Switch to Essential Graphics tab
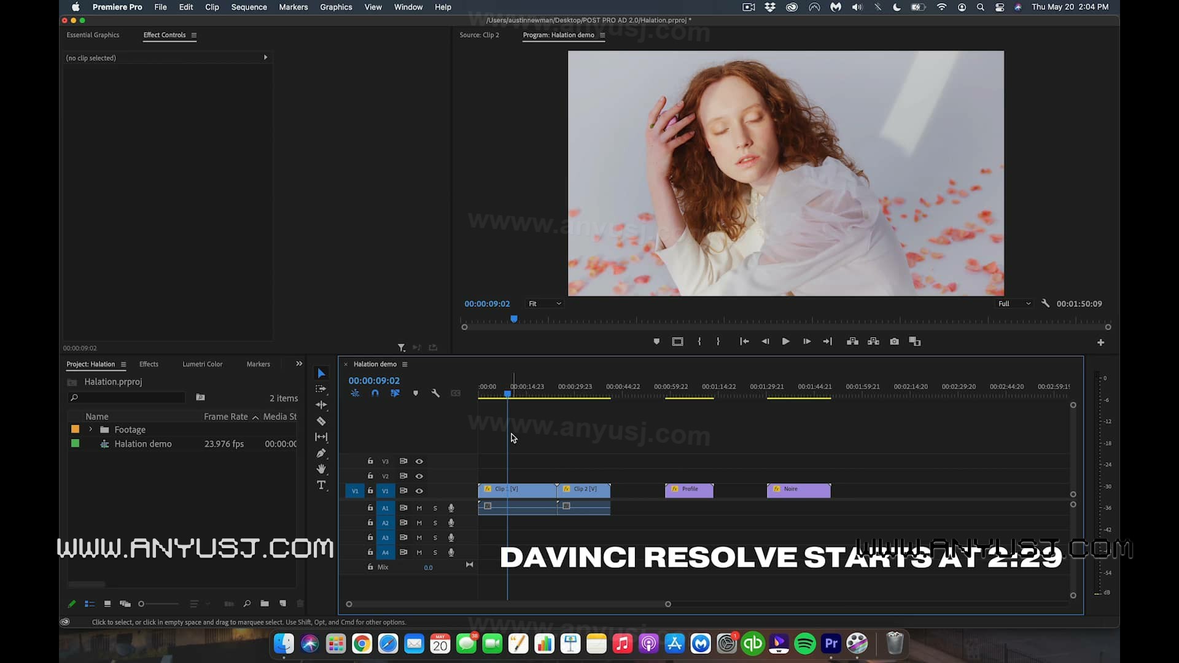 coord(93,35)
